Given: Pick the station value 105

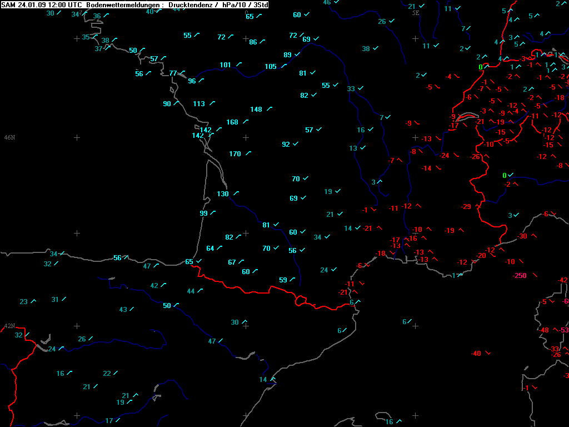Looking at the screenshot, I should coord(271,67).
